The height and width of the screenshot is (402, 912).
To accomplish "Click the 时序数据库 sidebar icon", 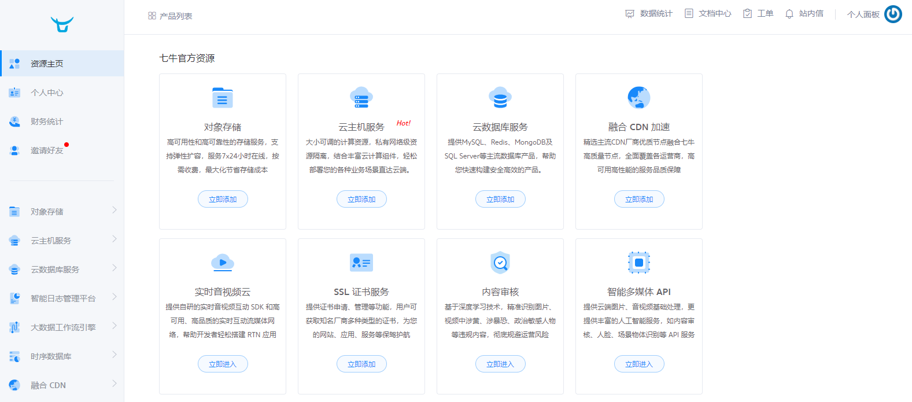I will point(15,356).
